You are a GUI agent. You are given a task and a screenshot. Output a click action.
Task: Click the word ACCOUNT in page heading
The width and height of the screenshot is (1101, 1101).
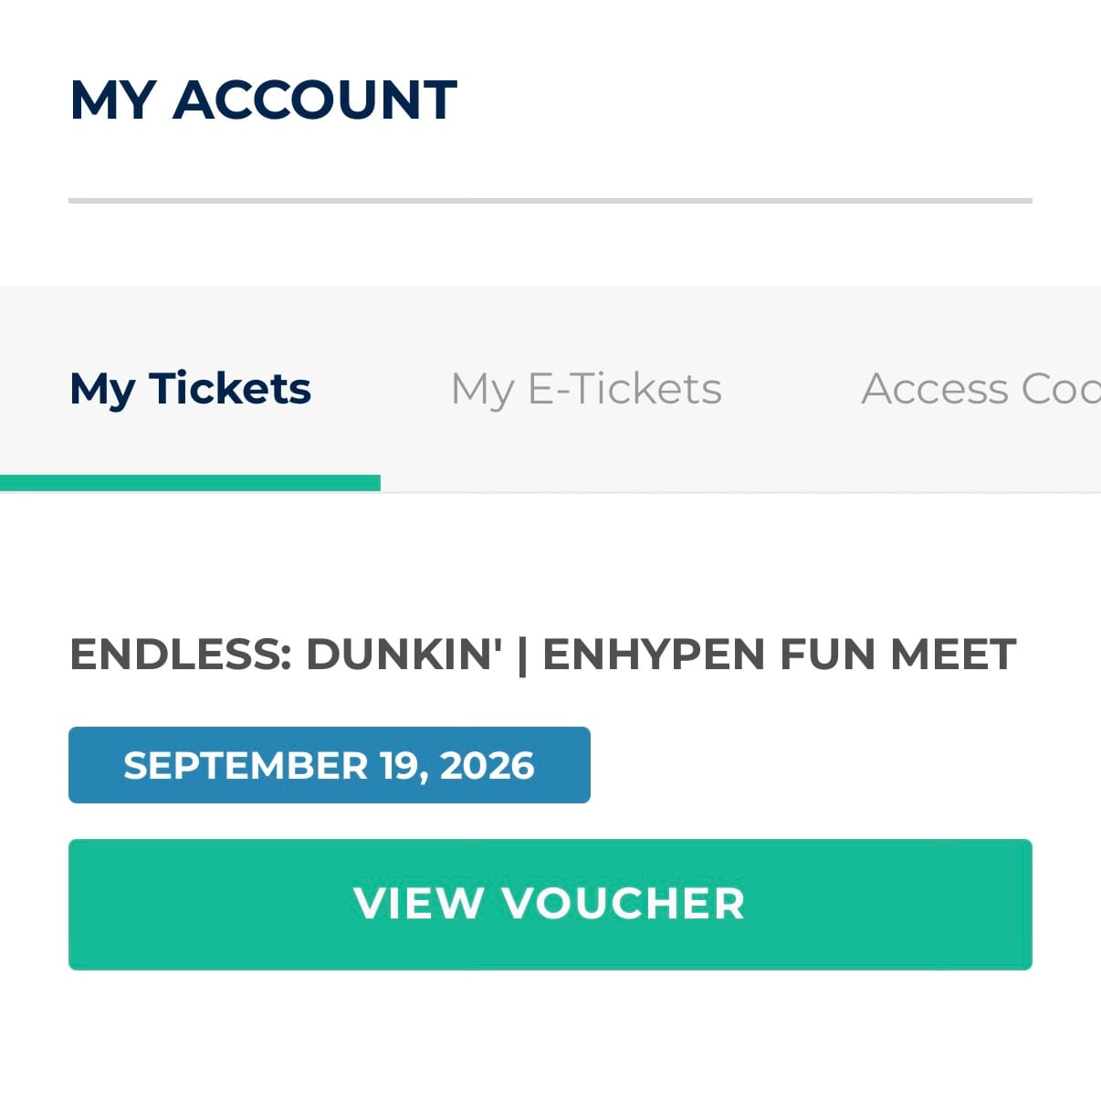(315, 100)
